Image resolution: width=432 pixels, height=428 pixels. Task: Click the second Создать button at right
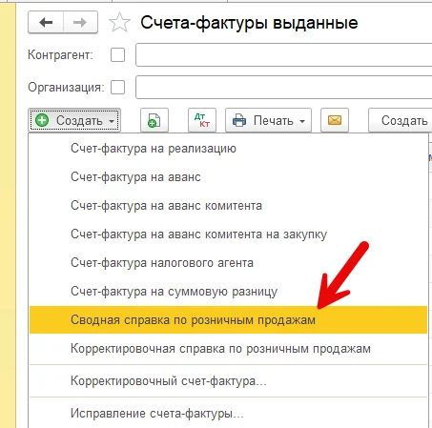point(401,120)
